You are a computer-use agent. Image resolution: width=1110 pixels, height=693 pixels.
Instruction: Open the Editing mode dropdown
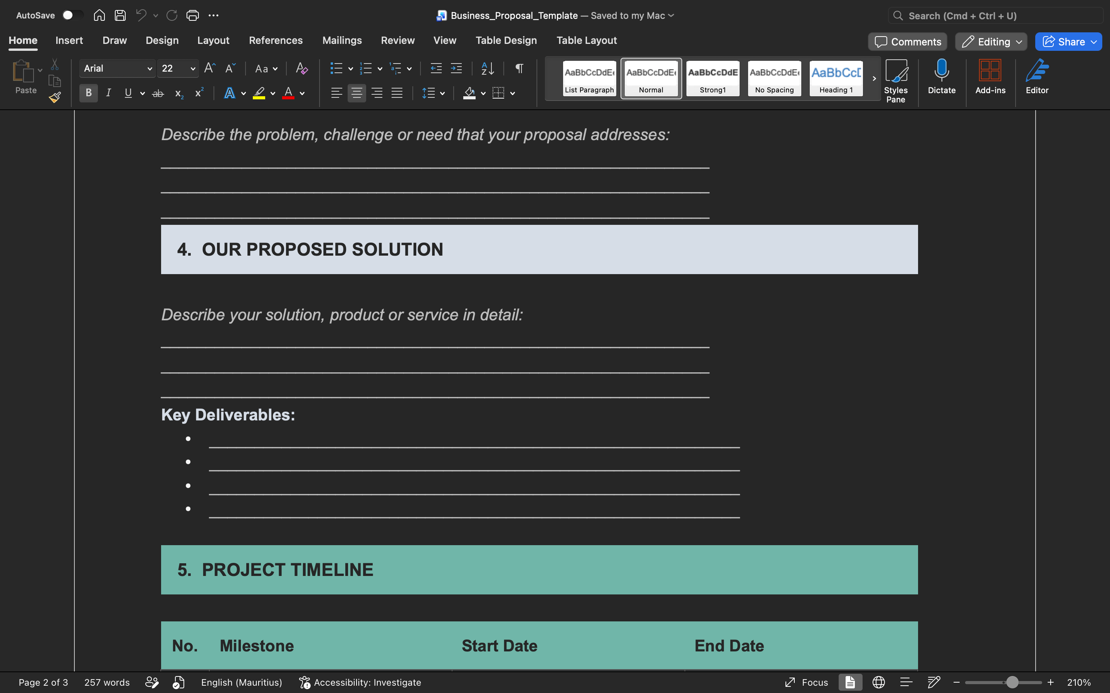[x=991, y=42]
